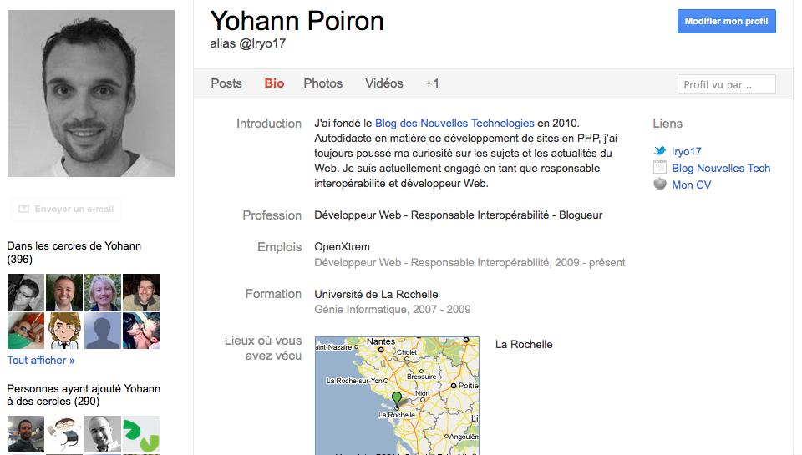Click the Développeur Web profession text
The width and height of the screenshot is (802, 455).
pyautogui.click(x=459, y=215)
